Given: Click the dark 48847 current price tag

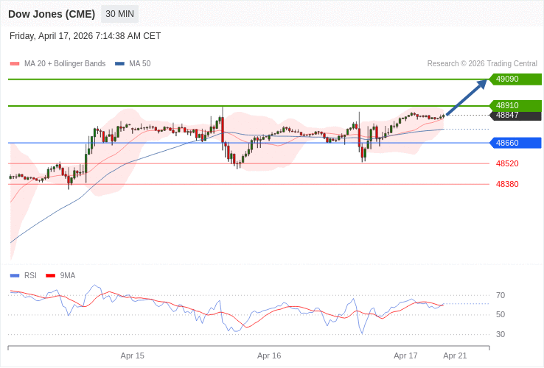Looking at the screenshot, I should 515,116.
